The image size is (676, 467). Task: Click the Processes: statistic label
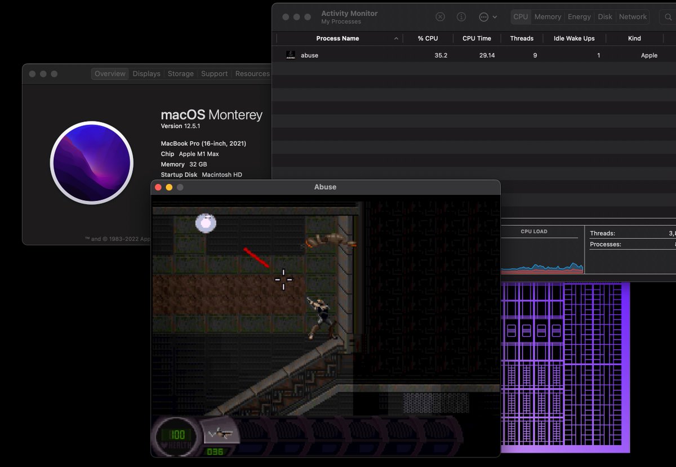coord(605,244)
